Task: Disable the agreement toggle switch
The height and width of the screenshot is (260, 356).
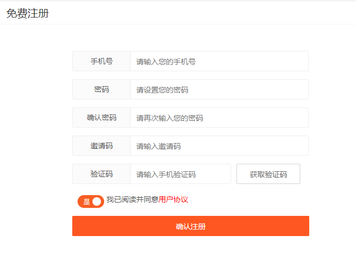Action: click(91, 202)
